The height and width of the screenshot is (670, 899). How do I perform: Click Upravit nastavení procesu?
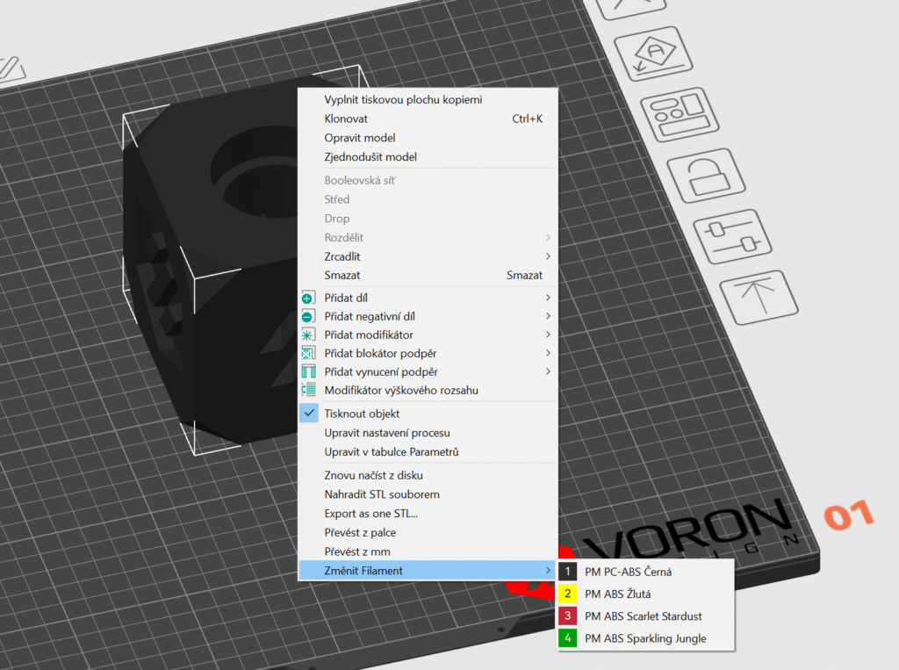click(x=387, y=433)
